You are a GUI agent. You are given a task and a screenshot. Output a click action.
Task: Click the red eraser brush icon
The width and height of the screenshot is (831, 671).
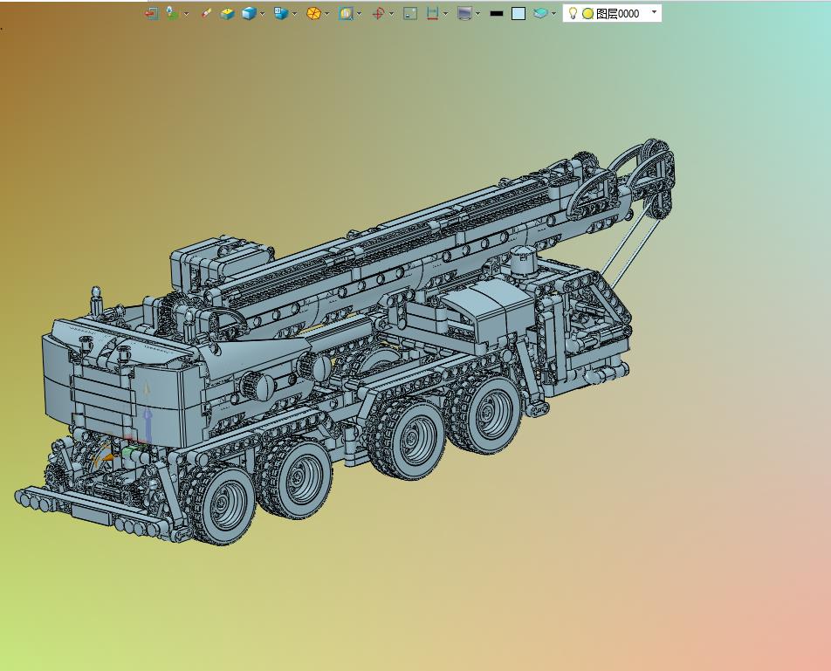coord(206,14)
